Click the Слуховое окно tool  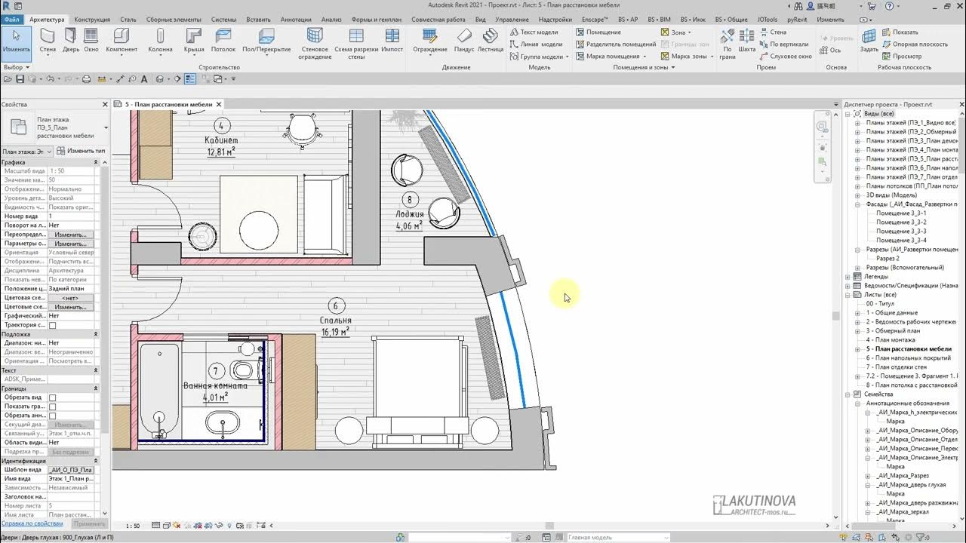coord(786,57)
